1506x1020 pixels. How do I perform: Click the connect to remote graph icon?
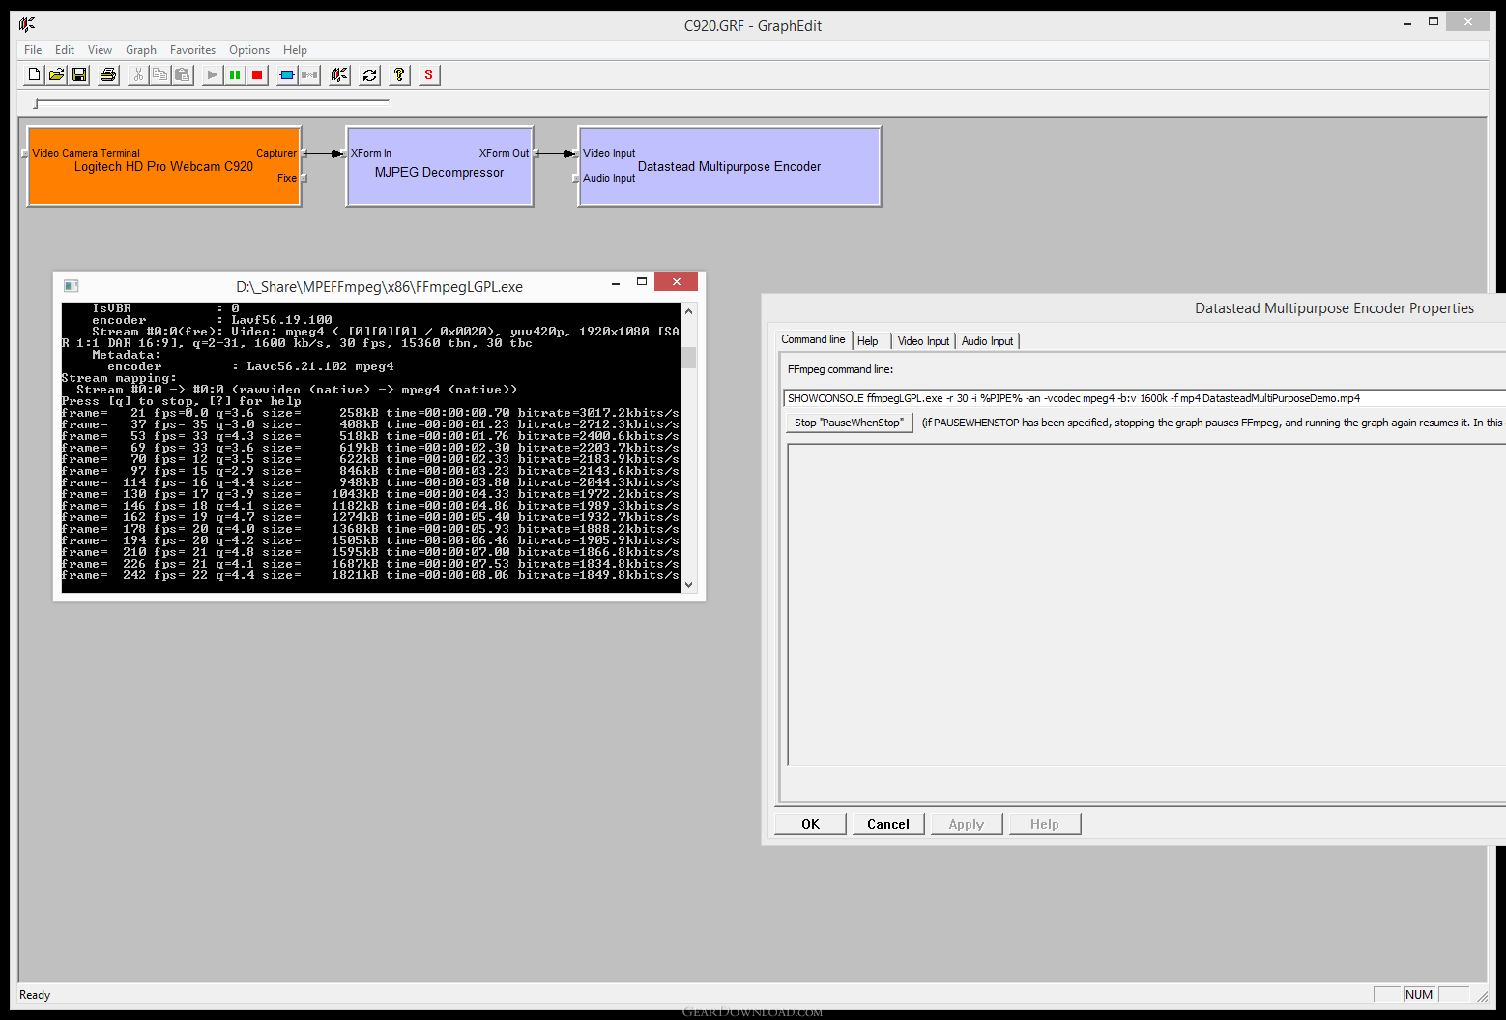(x=339, y=74)
